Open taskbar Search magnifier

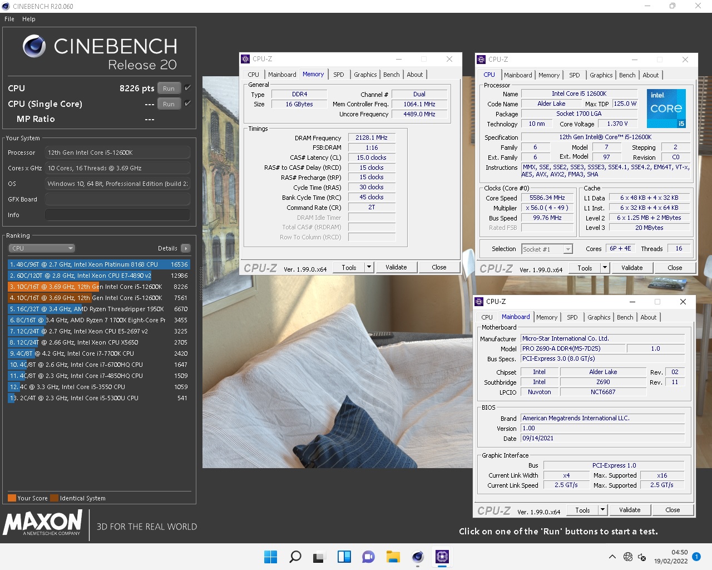(295, 557)
